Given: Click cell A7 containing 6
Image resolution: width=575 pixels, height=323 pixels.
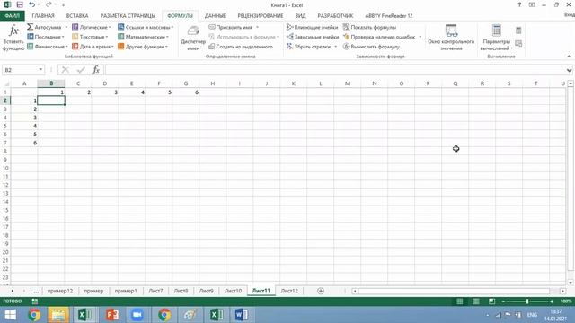Looking at the screenshot, I should 24,143.
